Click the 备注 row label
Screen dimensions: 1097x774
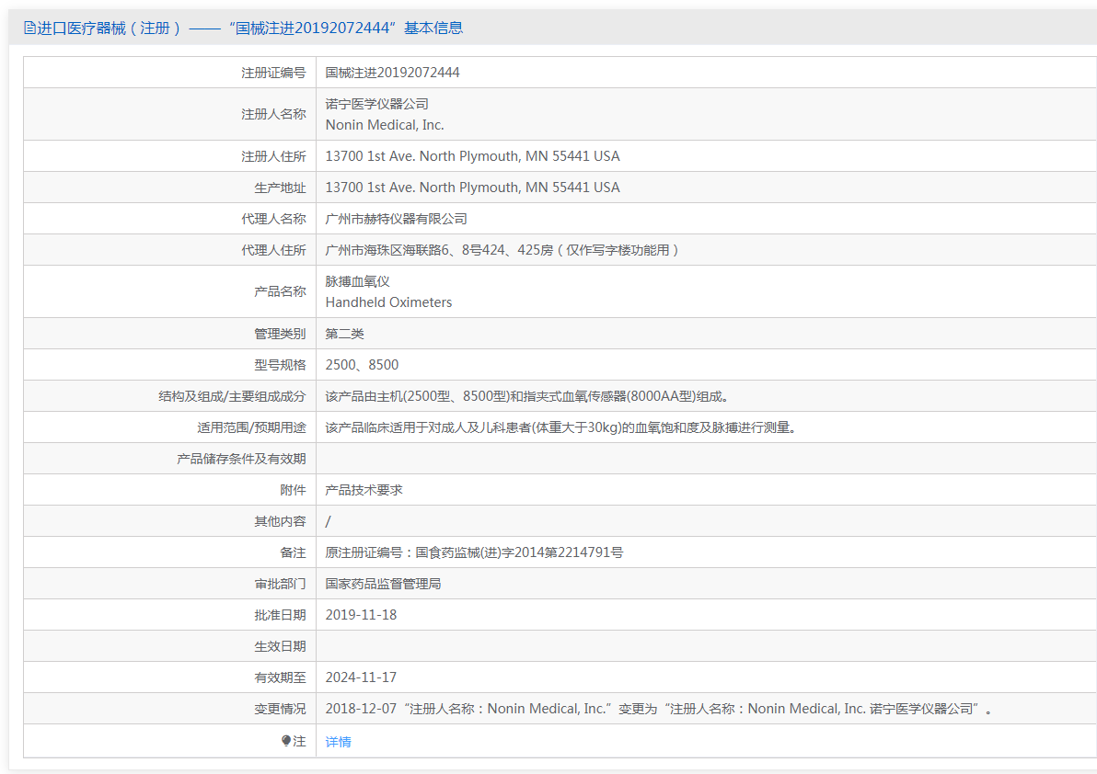coord(294,552)
